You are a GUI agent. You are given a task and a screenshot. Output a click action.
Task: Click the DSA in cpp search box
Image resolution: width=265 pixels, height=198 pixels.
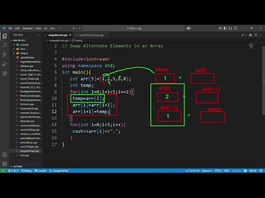(x=134, y=28)
